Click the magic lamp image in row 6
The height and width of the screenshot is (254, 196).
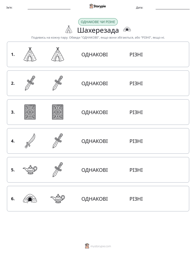click(x=58, y=198)
